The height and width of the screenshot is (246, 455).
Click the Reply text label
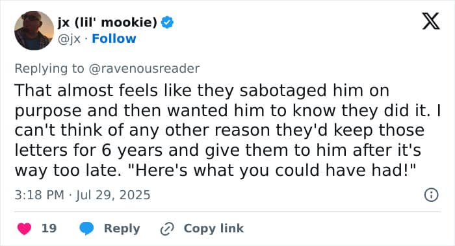point(122,228)
